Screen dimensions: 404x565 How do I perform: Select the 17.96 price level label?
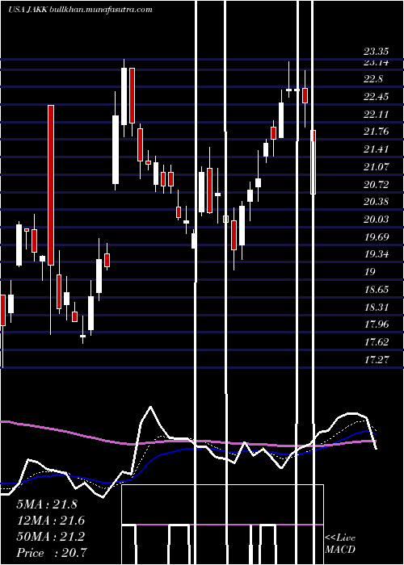coord(376,324)
